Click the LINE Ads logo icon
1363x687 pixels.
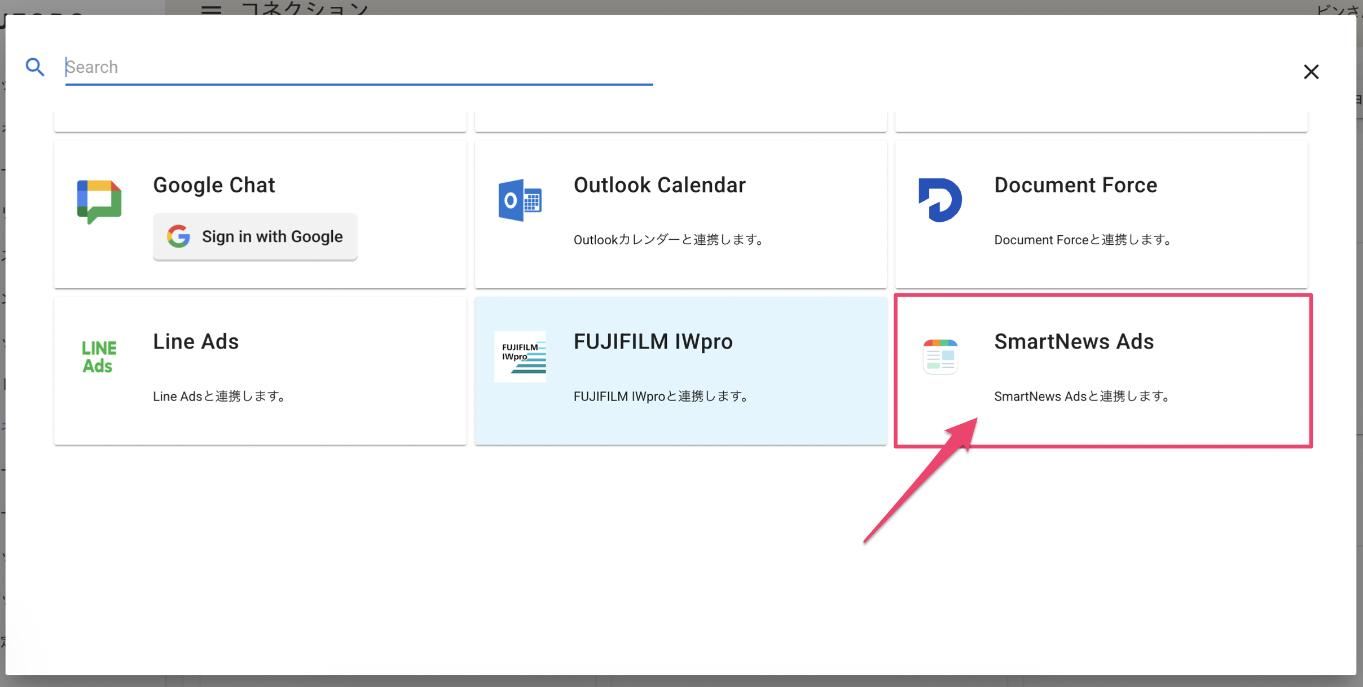click(x=99, y=356)
